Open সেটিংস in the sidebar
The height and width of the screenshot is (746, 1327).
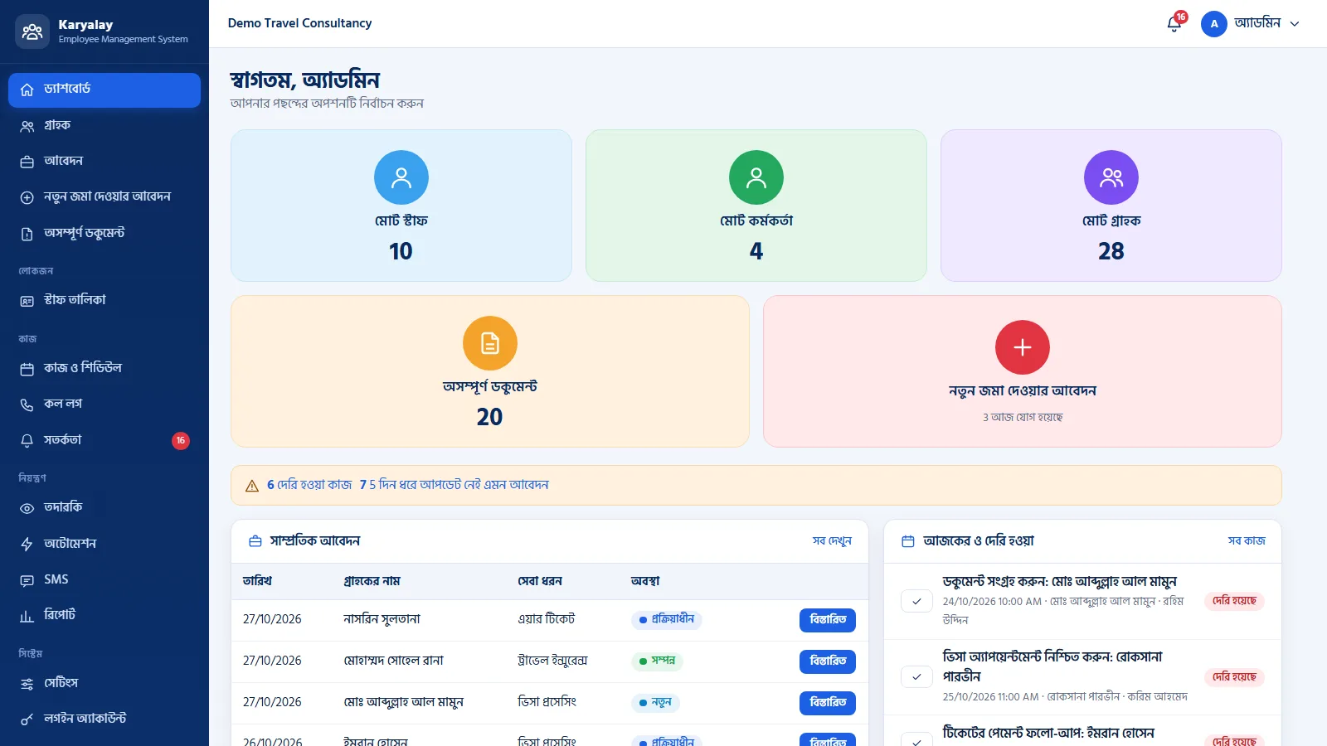coord(105,683)
